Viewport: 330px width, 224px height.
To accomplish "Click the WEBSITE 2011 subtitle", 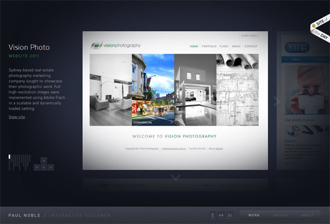I will coord(24,56).
